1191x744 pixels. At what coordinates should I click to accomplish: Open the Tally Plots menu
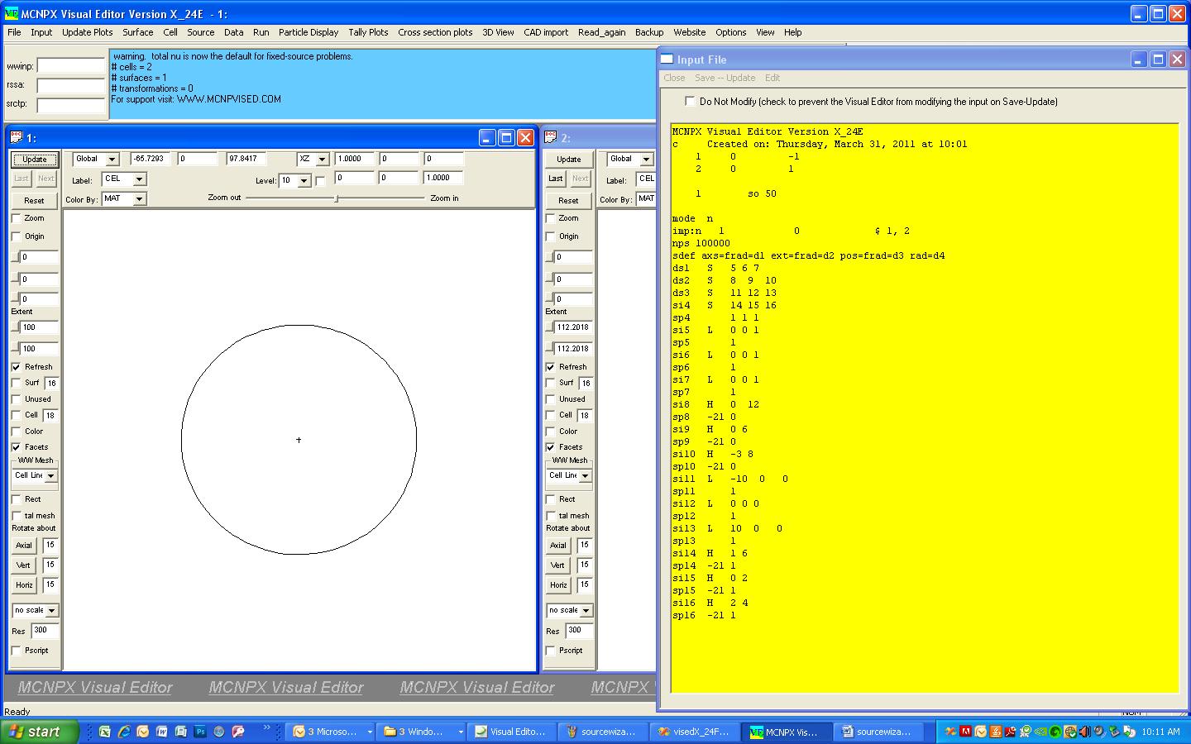pos(368,32)
